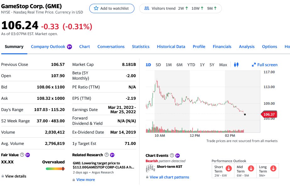Switch to the Chart tab

(x=85, y=46)
